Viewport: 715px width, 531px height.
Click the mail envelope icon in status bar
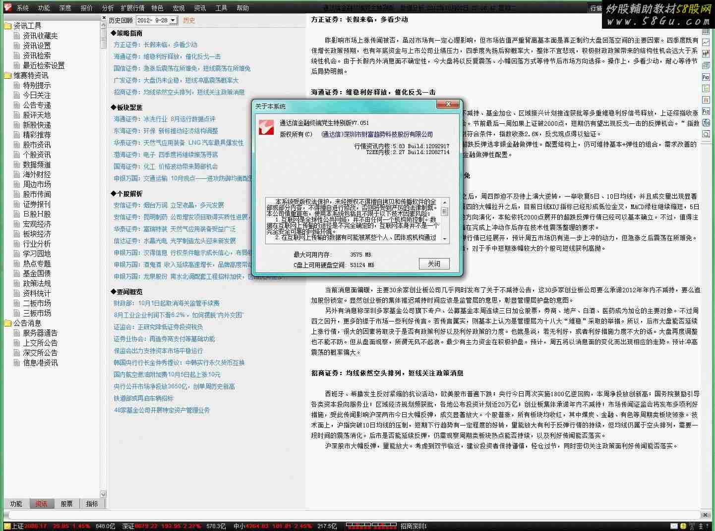pos(674,526)
